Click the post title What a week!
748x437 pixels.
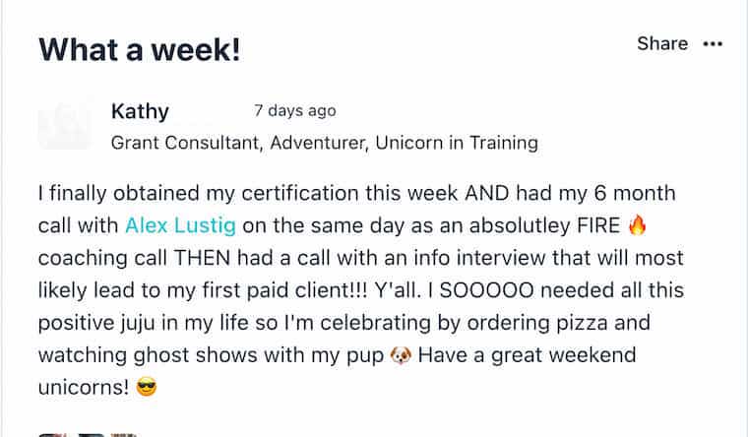pos(140,49)
